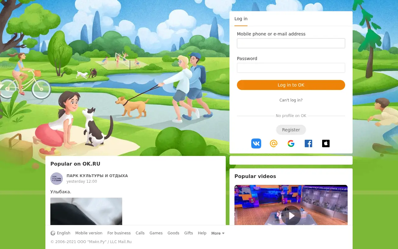
Task: Click the Log in to OK button
Action: pos(291,85)
